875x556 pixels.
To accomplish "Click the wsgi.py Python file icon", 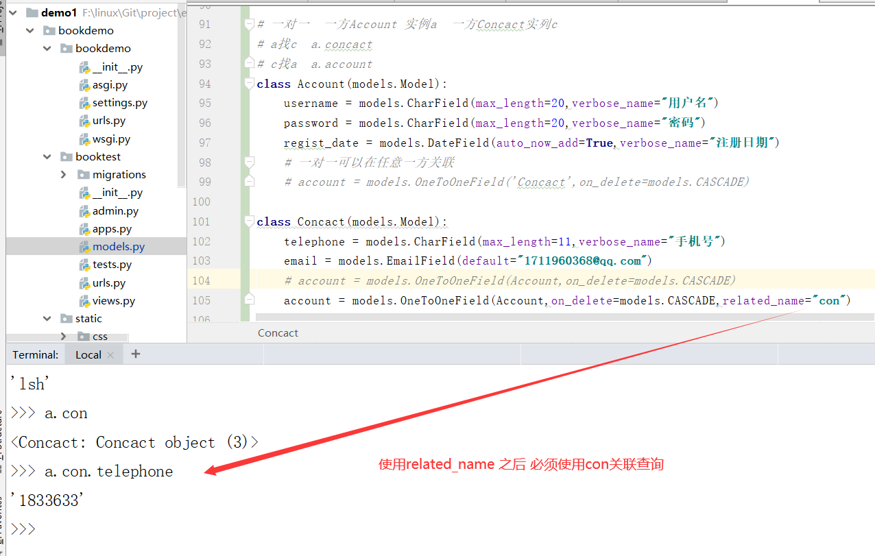I will point(84,138).
